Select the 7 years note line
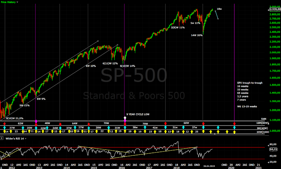281x169 pixels. pos(242,100)
